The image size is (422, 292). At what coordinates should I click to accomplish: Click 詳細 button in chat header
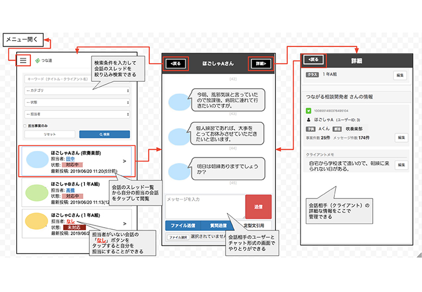tap(261, 63)
